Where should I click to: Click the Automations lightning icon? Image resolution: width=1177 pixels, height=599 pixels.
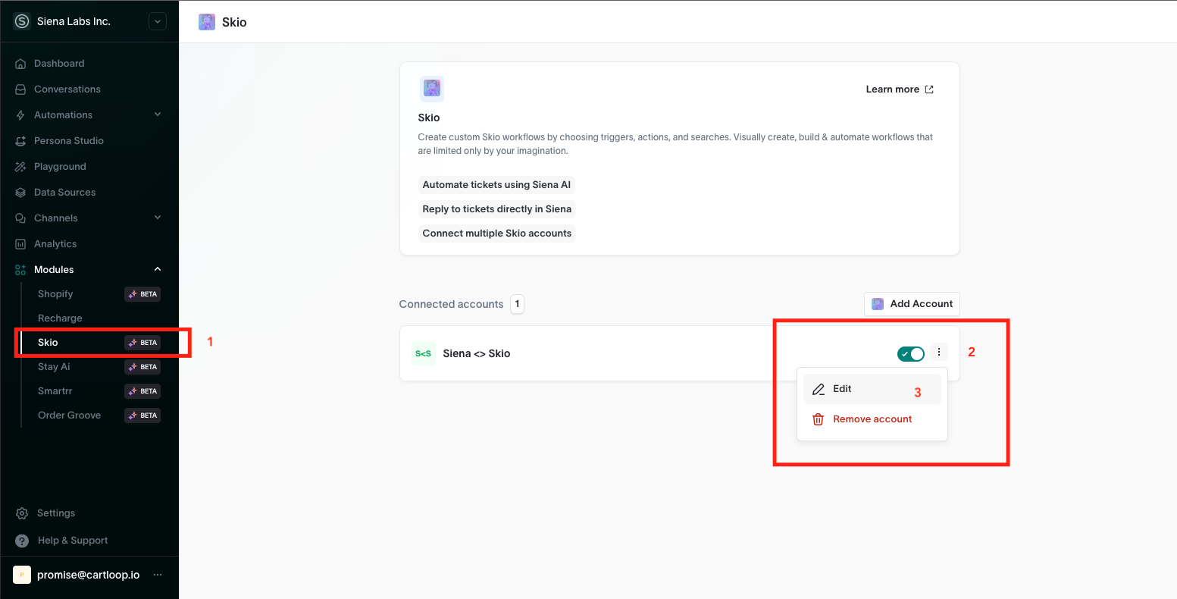coord(21,115)
